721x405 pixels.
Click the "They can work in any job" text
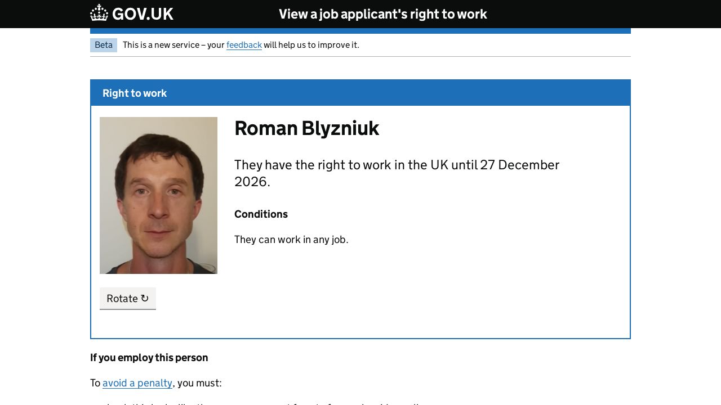tap(291, 240)
